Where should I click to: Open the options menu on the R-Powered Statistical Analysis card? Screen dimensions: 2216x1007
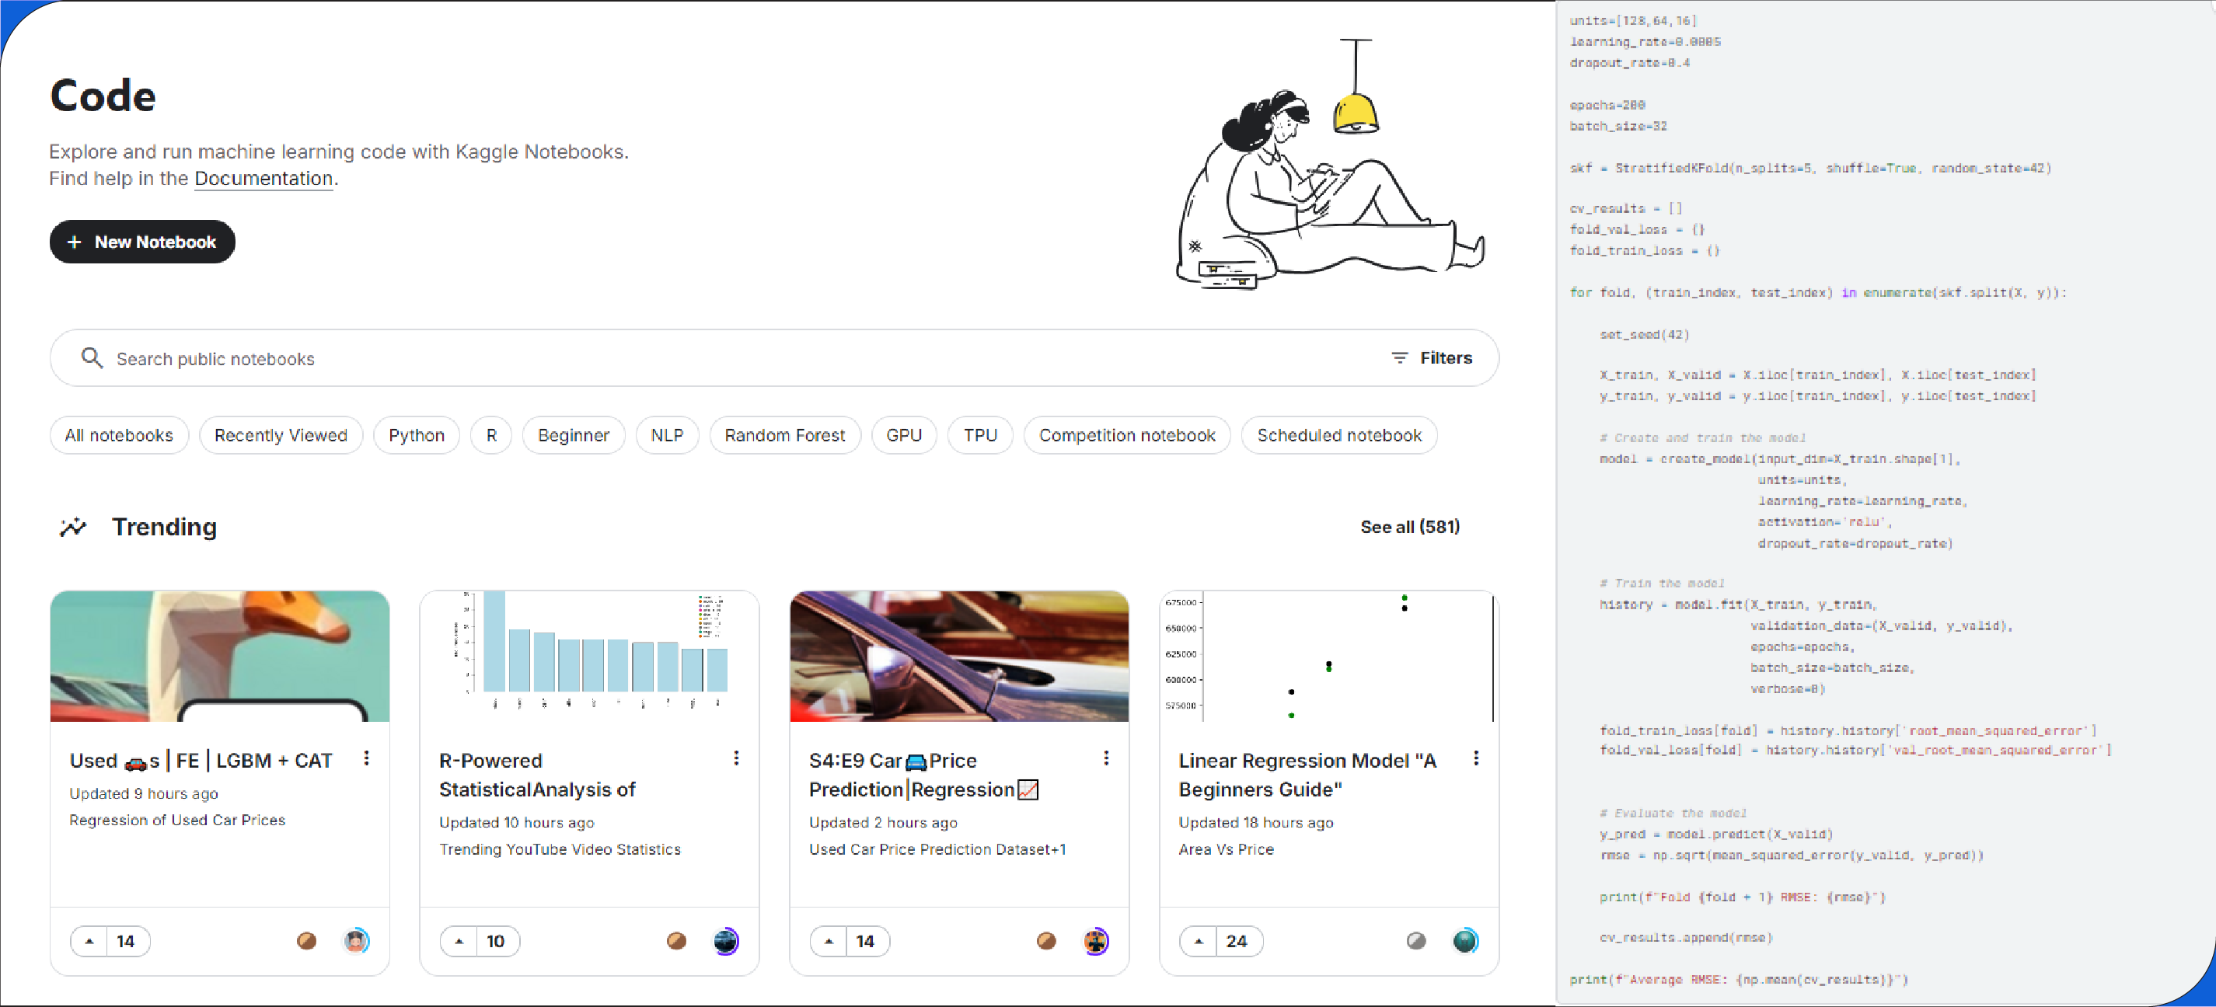(737, 758)
